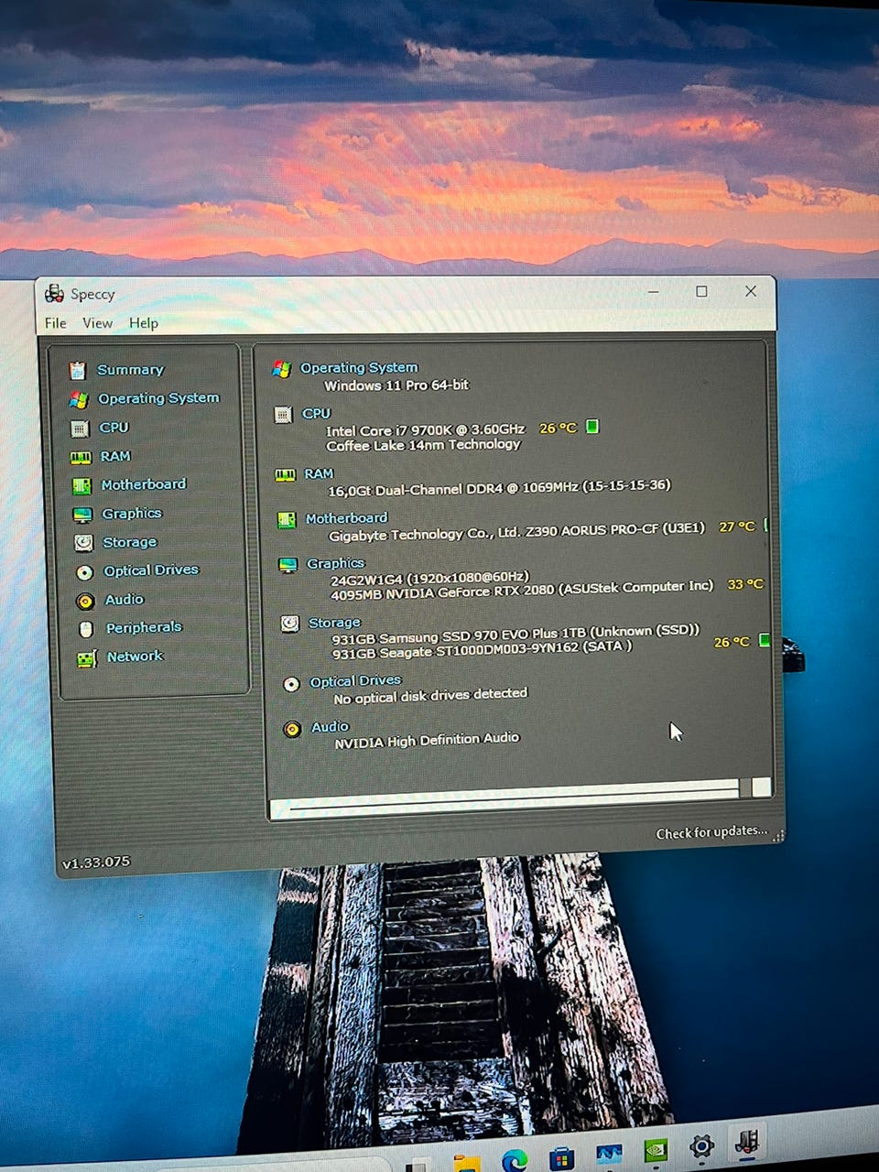Image resolution: width=879 pixels, height=1172 pixels.
Task: Open Microsoft Edge from the taskbar
Action: pyautogui.click(x=515, y=1160)
